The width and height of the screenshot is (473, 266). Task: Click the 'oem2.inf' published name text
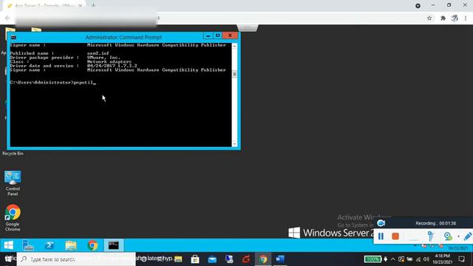(98, 53)
